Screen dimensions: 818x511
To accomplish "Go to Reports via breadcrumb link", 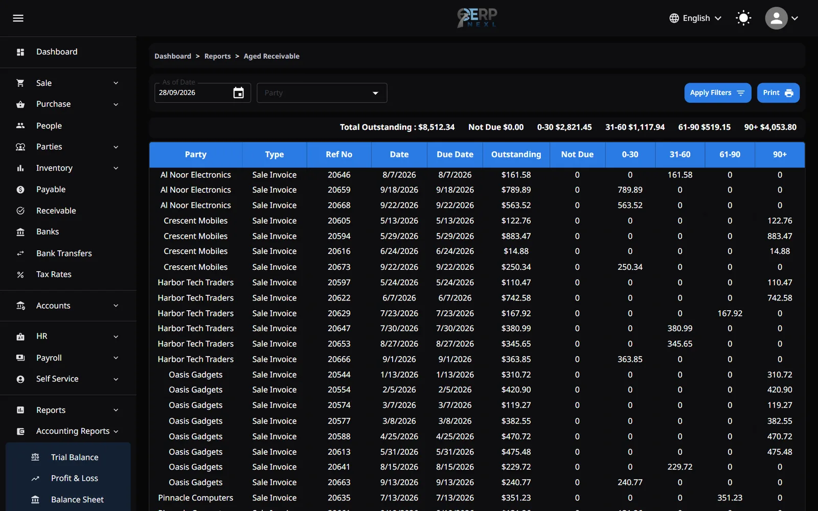I will [217, 56].
